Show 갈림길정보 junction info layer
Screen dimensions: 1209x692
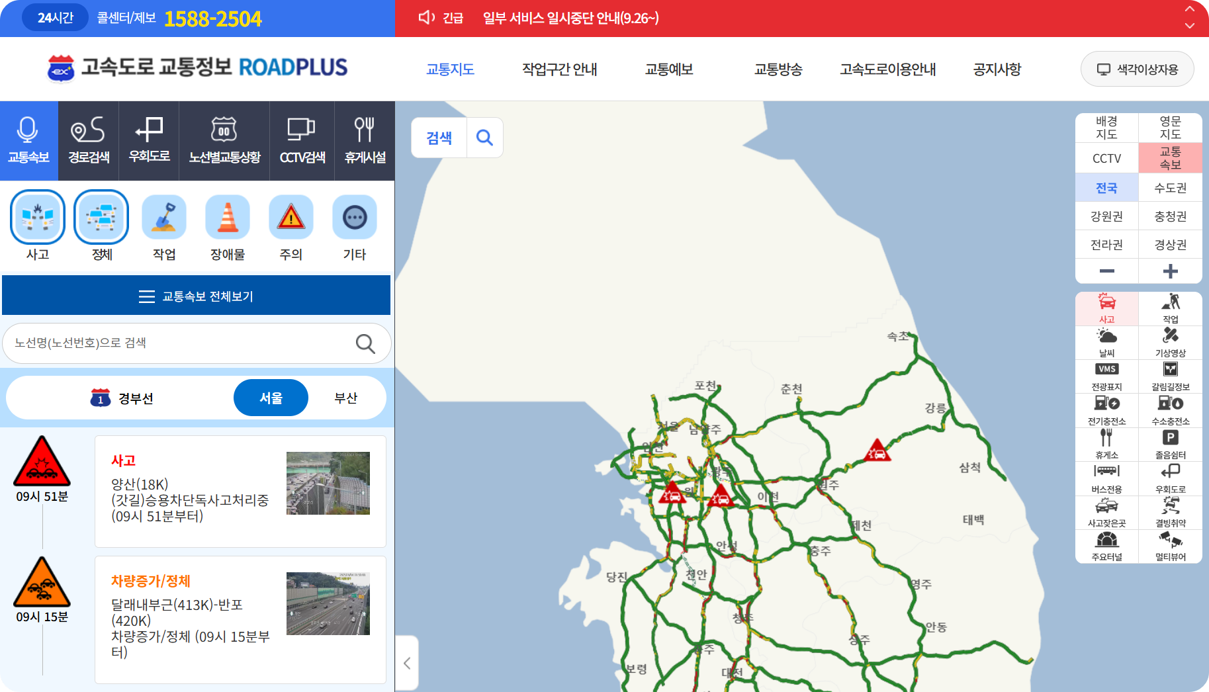[1171, 376]
